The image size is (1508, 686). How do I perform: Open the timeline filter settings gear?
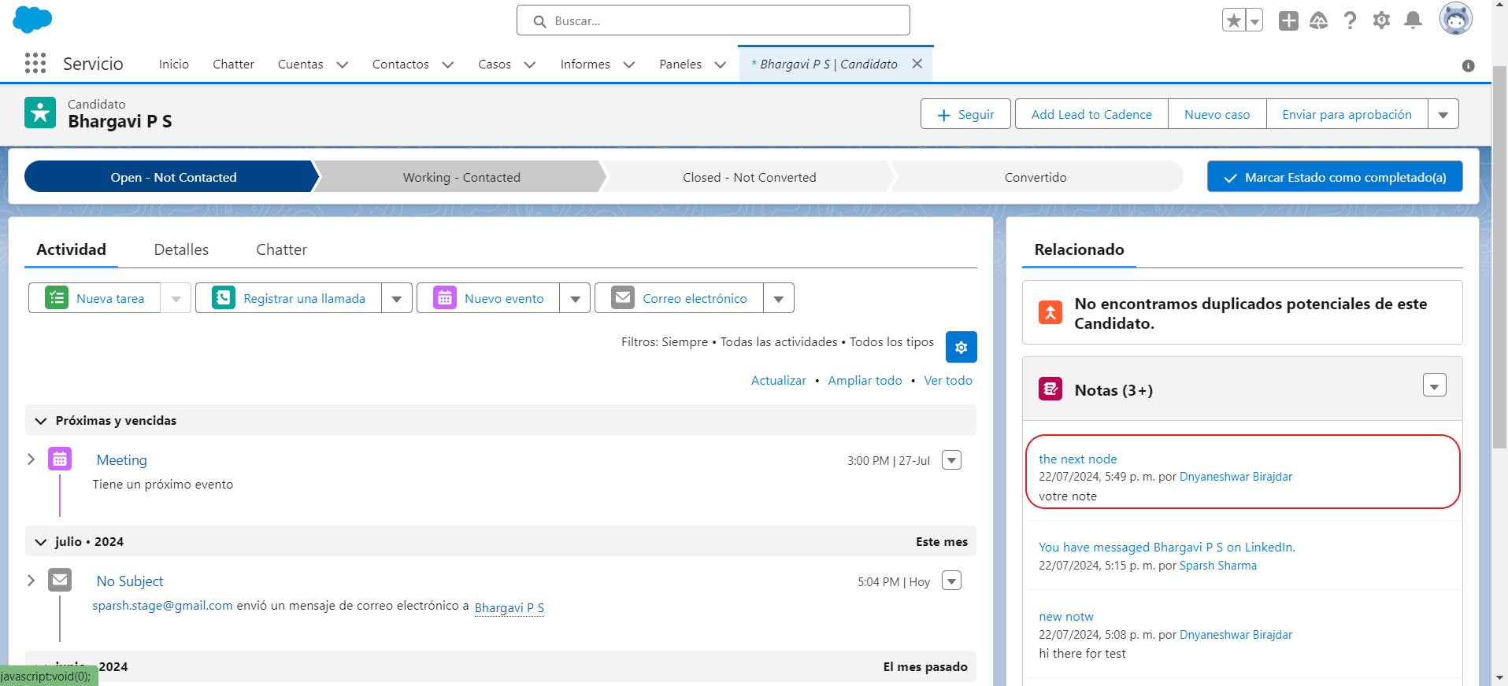961,347
